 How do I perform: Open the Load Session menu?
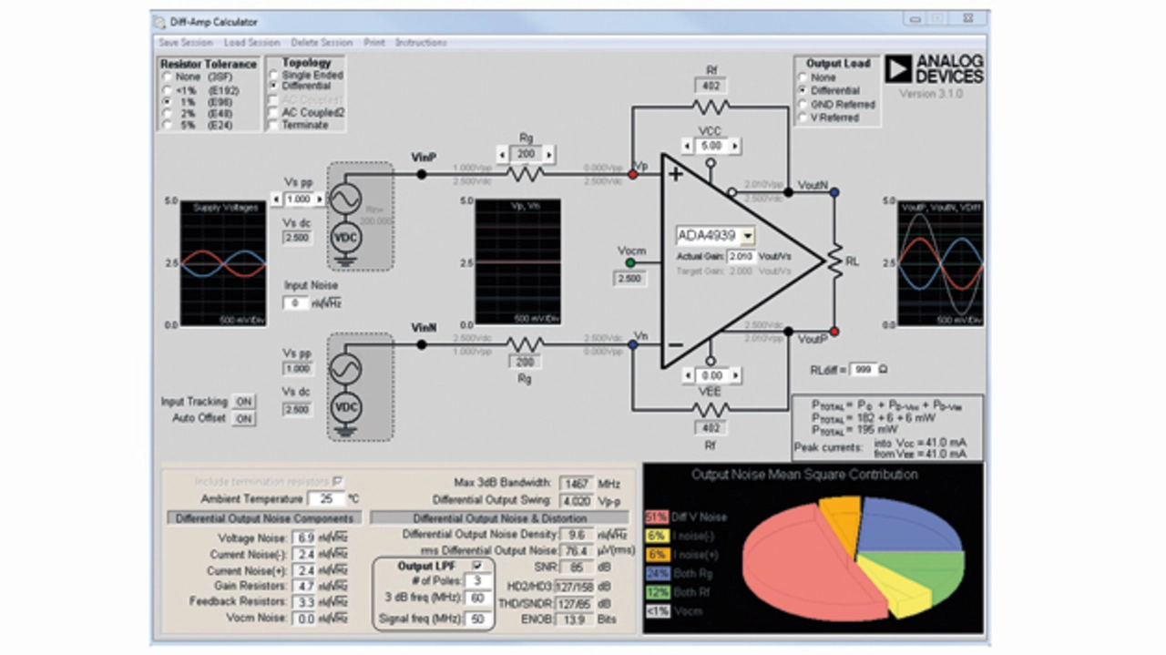click(251, 43)
